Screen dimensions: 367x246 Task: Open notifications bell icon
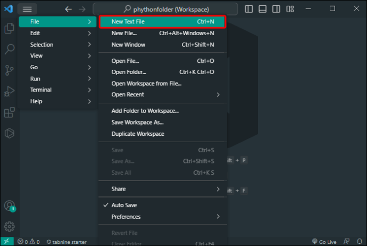pos(360,241)
